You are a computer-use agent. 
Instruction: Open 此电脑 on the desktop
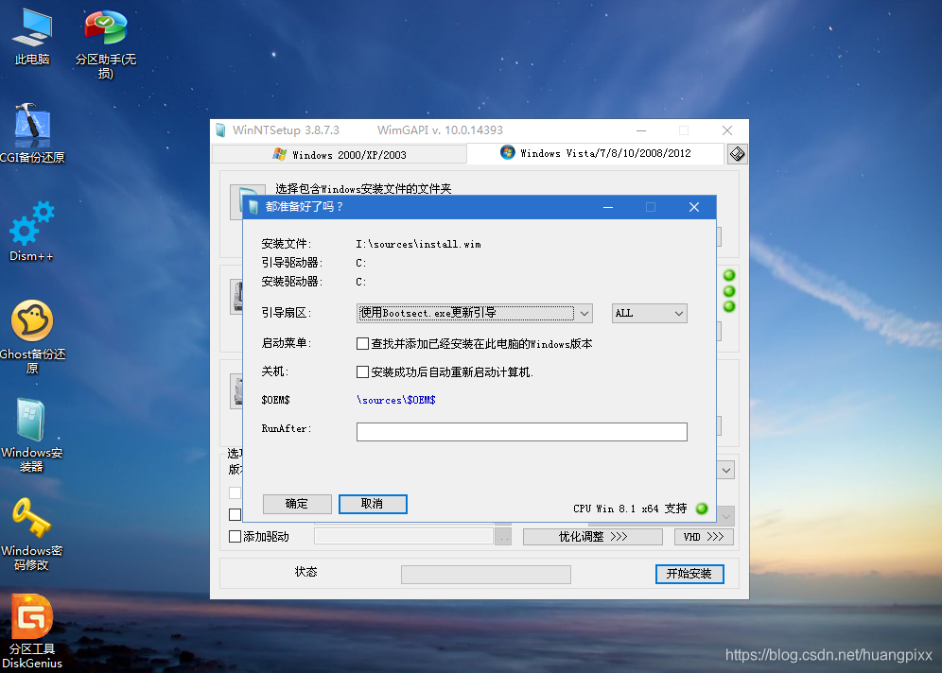click(31, 33)
